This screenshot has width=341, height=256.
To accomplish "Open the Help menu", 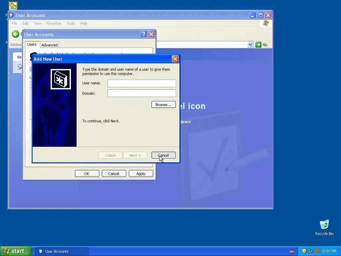I will [84, 23].
